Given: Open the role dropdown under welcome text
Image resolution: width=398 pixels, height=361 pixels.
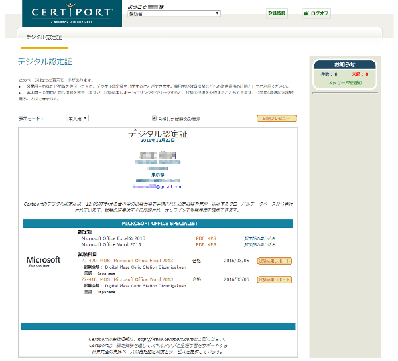Looking at the screenshot, I should click(174, 13).
